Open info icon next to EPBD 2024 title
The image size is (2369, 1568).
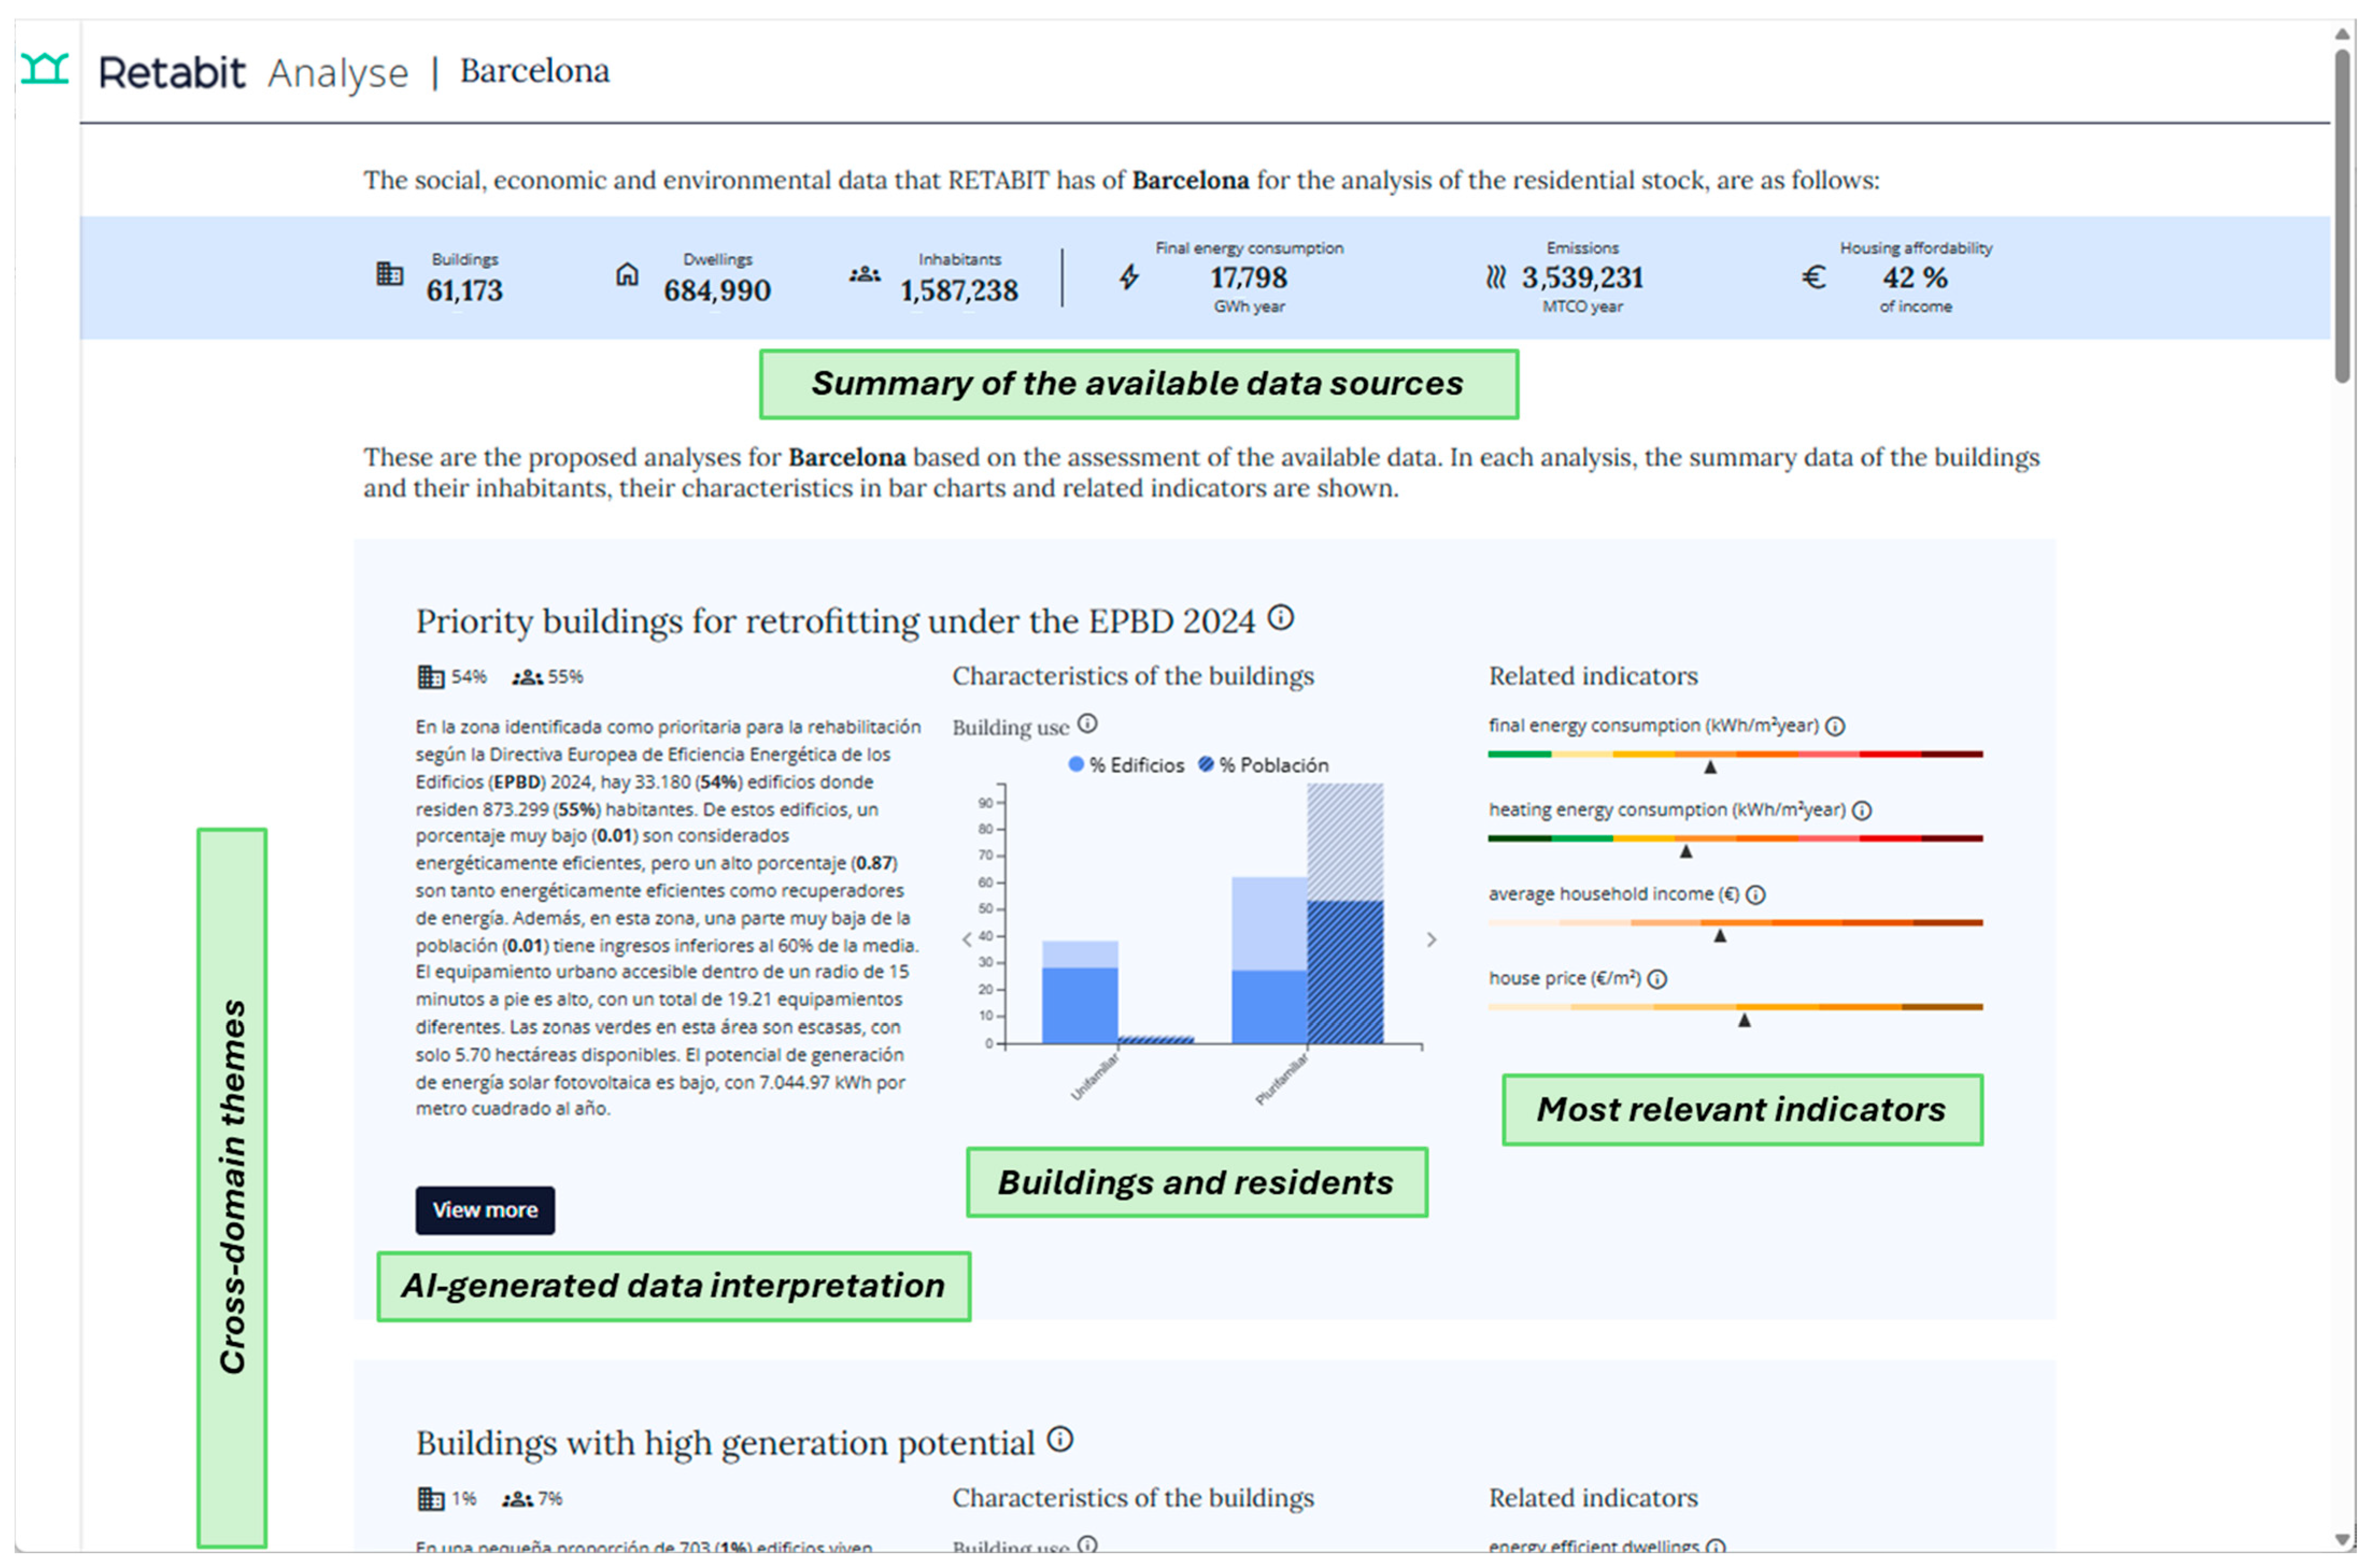(x=1281, y=618)
